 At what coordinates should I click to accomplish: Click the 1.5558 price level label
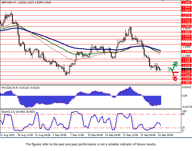pyautogui.click(x=187, y=36)
